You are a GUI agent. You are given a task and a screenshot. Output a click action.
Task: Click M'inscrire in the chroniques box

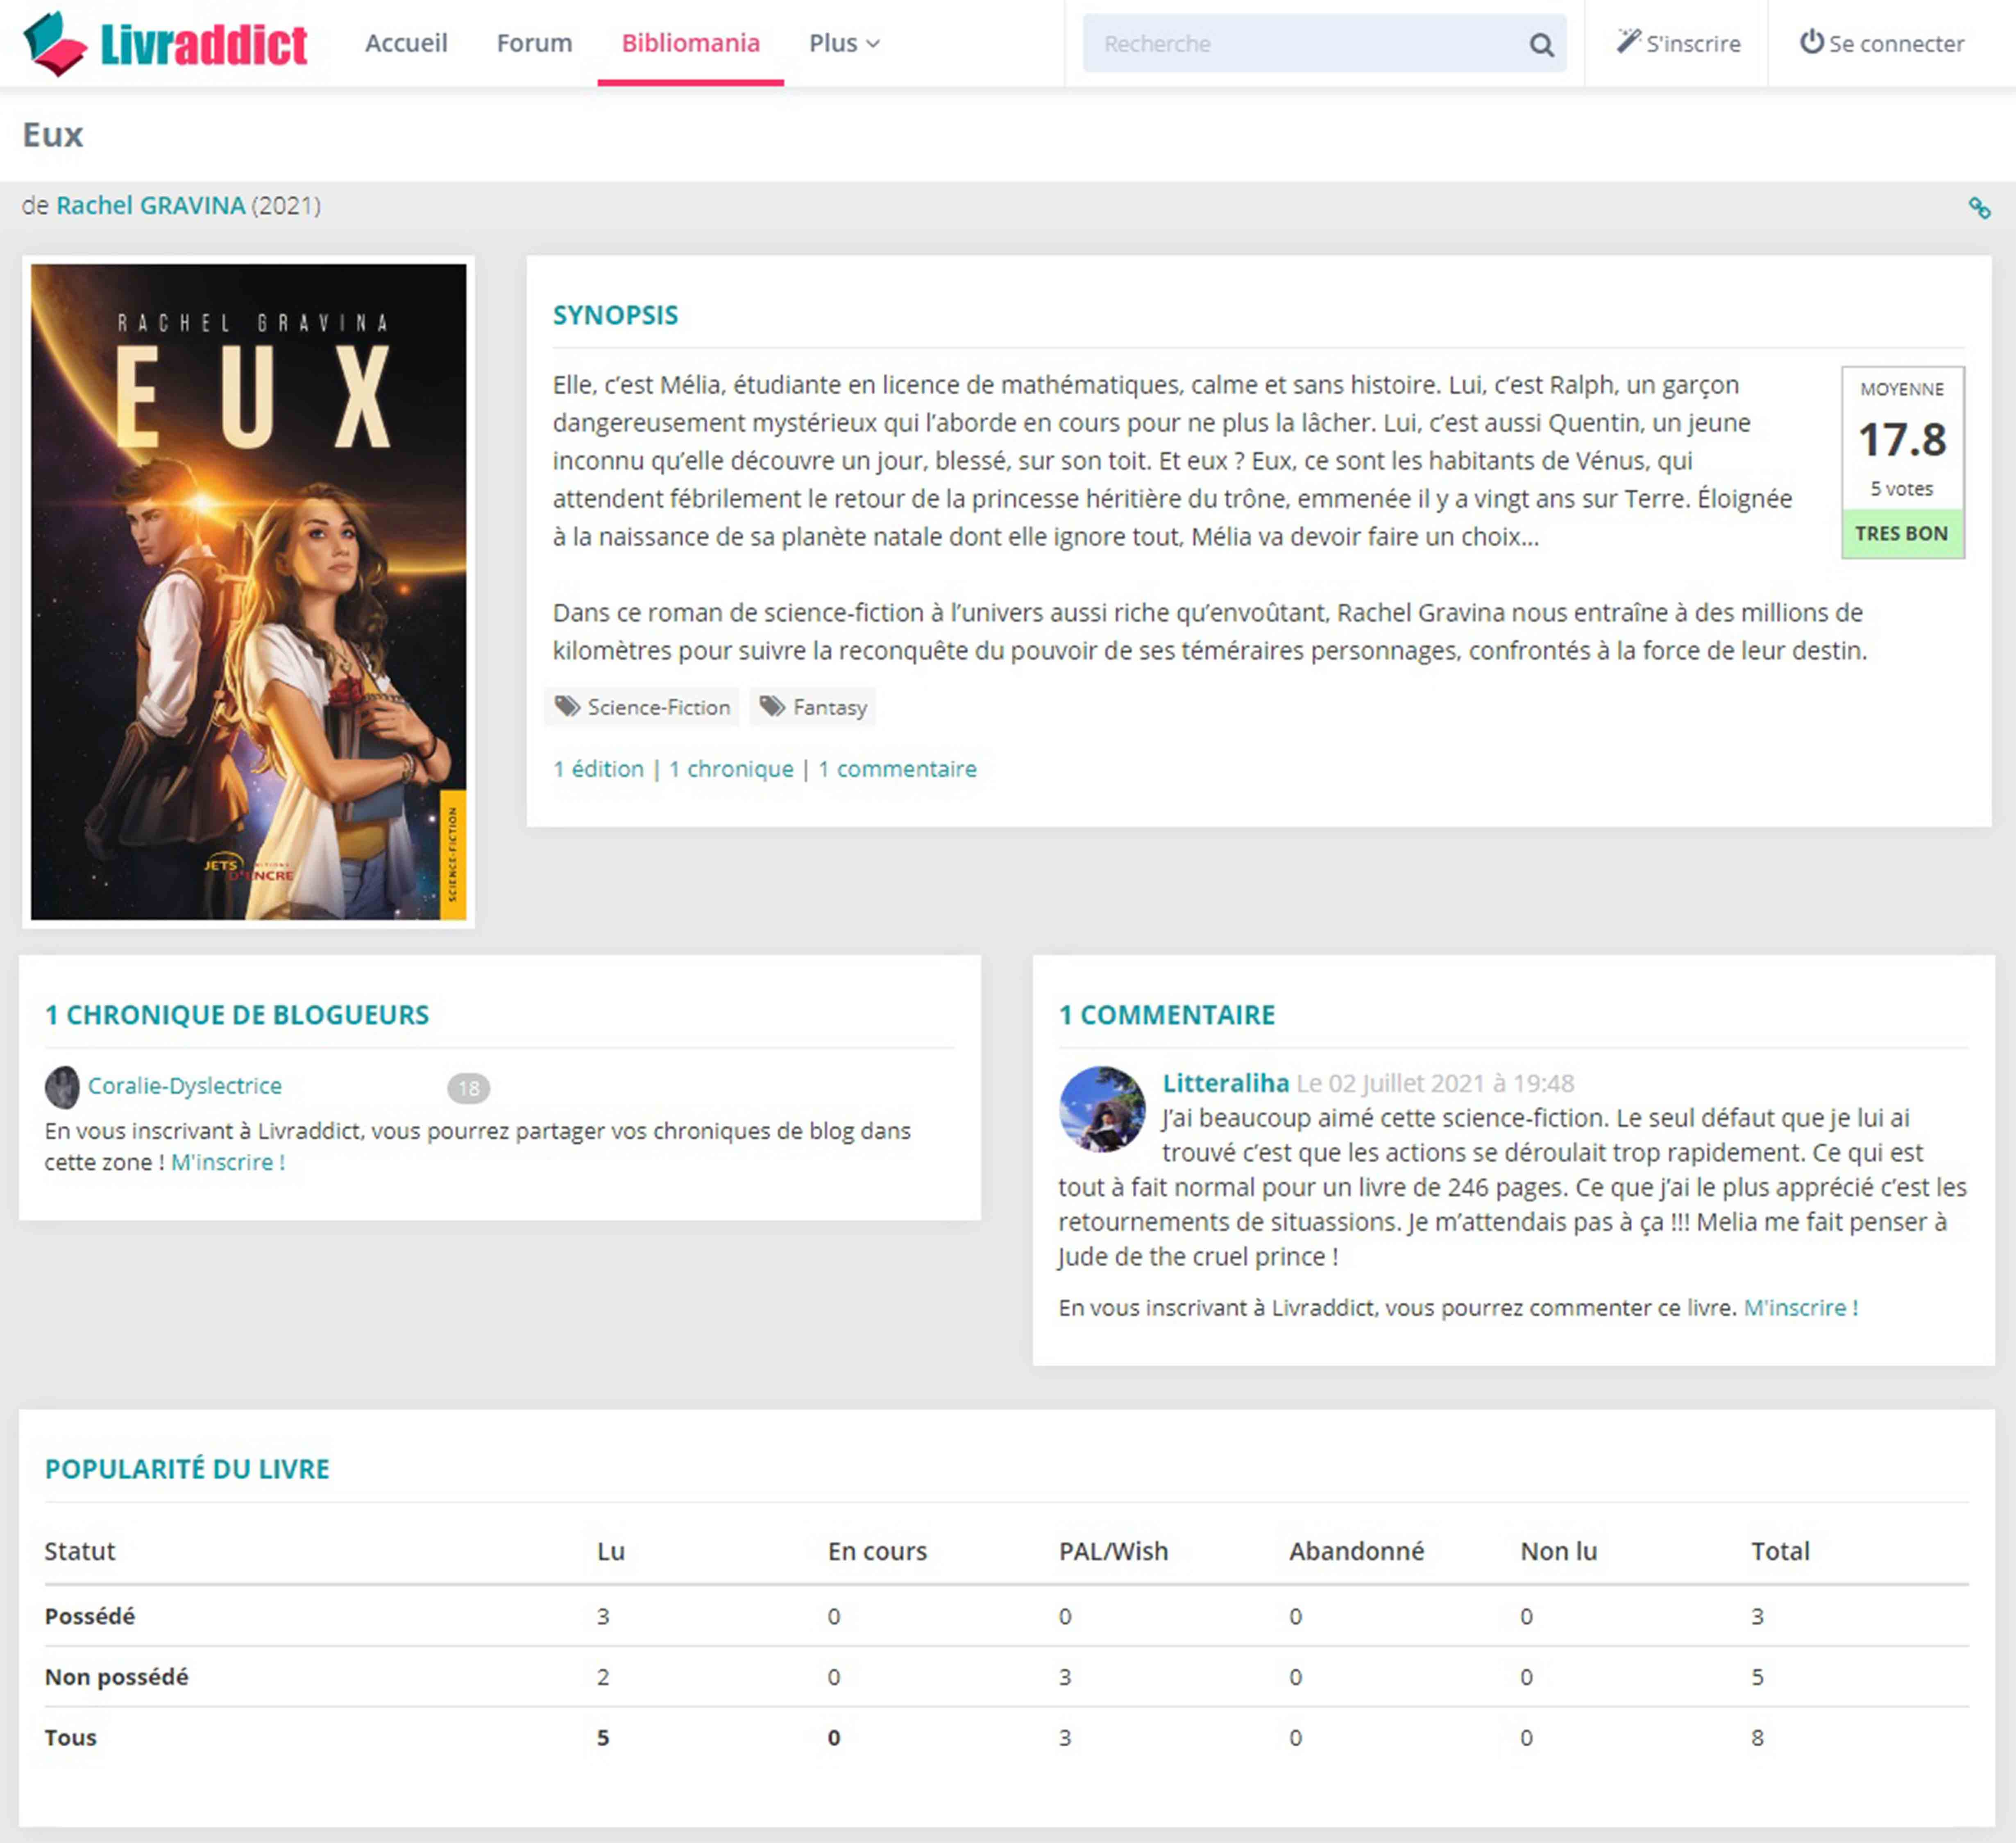pyautogui.click(x=228, y=1161)
